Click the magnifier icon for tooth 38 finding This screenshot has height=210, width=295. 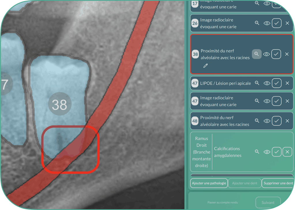(x=257, y=54)
